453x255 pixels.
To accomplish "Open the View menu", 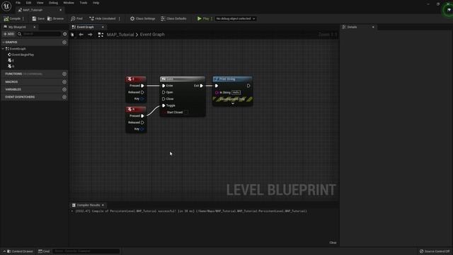I will [x=40, y=3].
